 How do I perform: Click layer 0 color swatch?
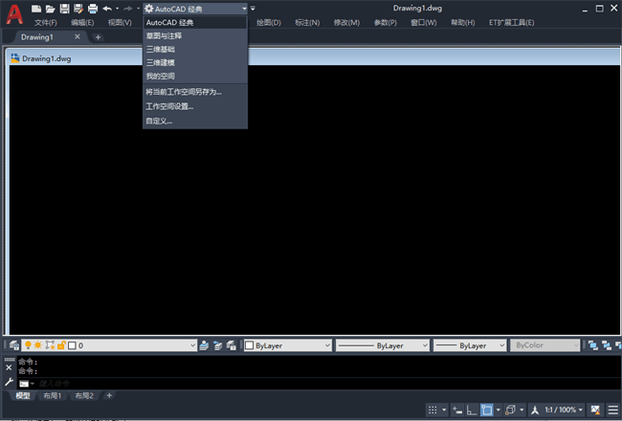(x=72, y=345)
